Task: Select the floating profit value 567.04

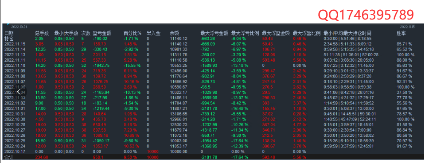Action: pyautogui.click(x=268, y=125)
